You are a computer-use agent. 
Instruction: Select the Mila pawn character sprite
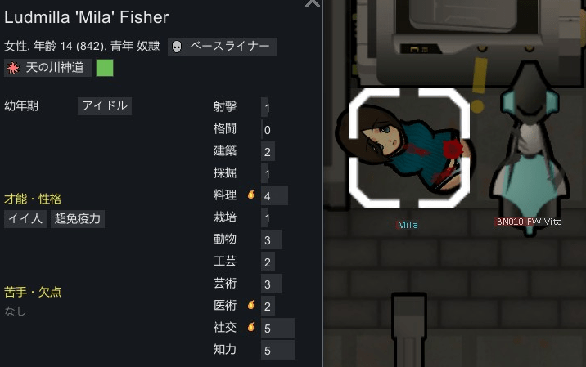[405, 150]
